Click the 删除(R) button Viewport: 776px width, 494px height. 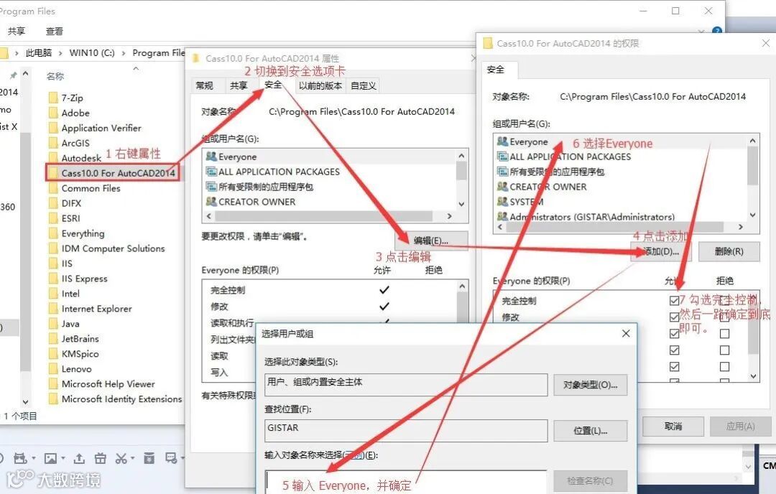729,251
